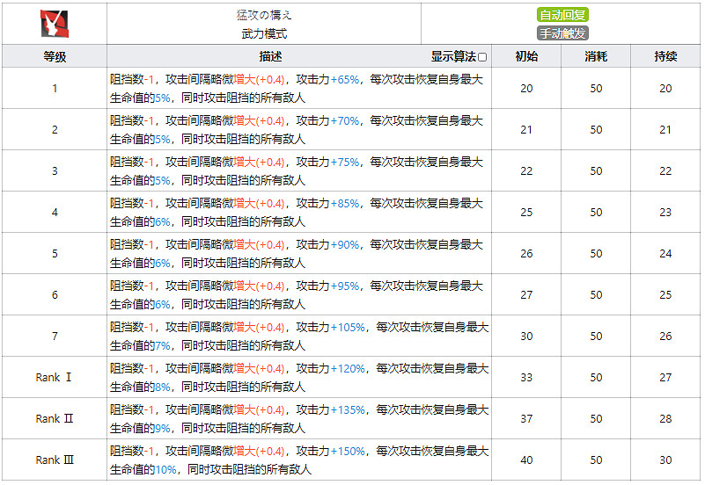Viewport: 705px width, 485px height.
Task: Click the description with 攻击力+120%
Action: (x=299, y=377)
